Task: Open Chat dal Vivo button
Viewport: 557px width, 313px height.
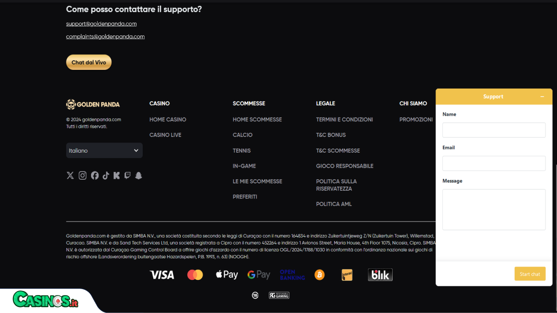Action: click(89, 63)
